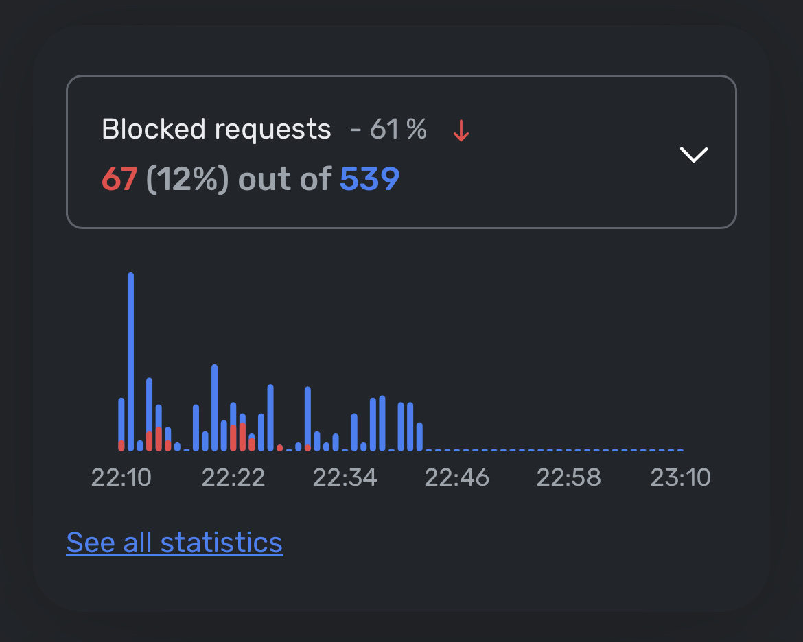Select the 22:10 time axis label
The image size is (803, 642).
pyautogui.click(x=121, y=477)
